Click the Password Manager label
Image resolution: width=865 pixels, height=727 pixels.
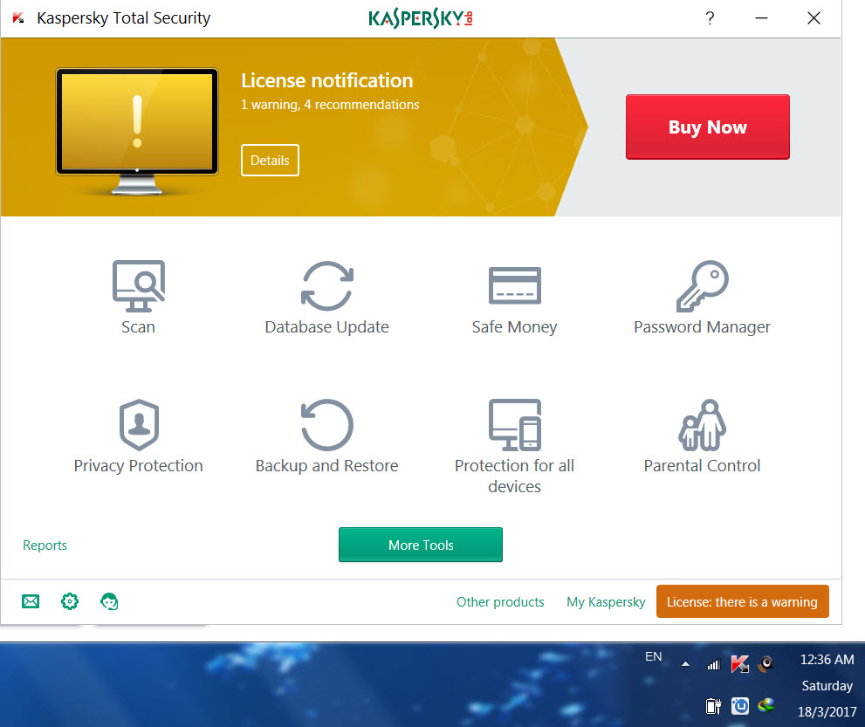click(x=703, y=327)
